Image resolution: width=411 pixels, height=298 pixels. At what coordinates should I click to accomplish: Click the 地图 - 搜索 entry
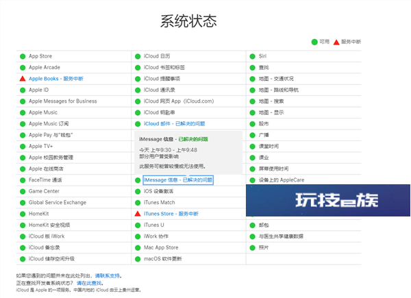tap(271, 101)
